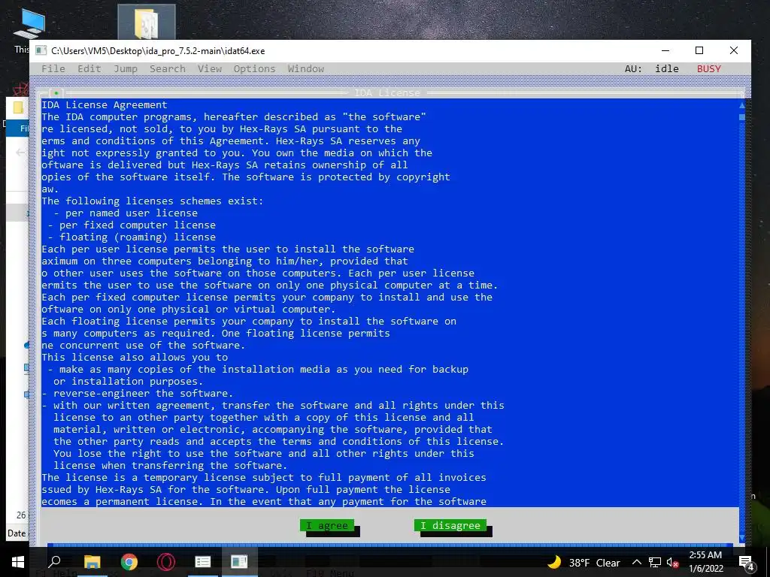This screenshot has height=577, width=770.
Task: Maximize the idat64.exe window
Action: tap(699, 50)
